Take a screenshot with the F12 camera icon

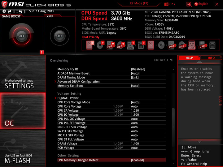tap(166, 4)
